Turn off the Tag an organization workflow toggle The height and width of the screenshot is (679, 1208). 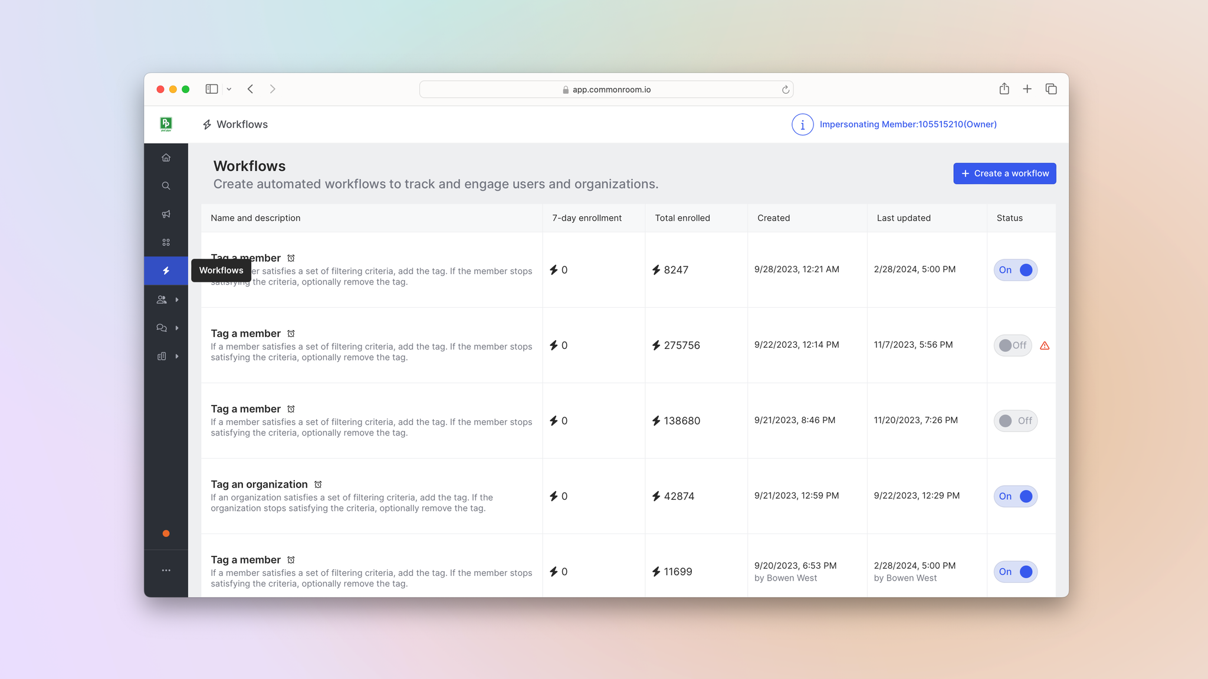pos(1015,496)
